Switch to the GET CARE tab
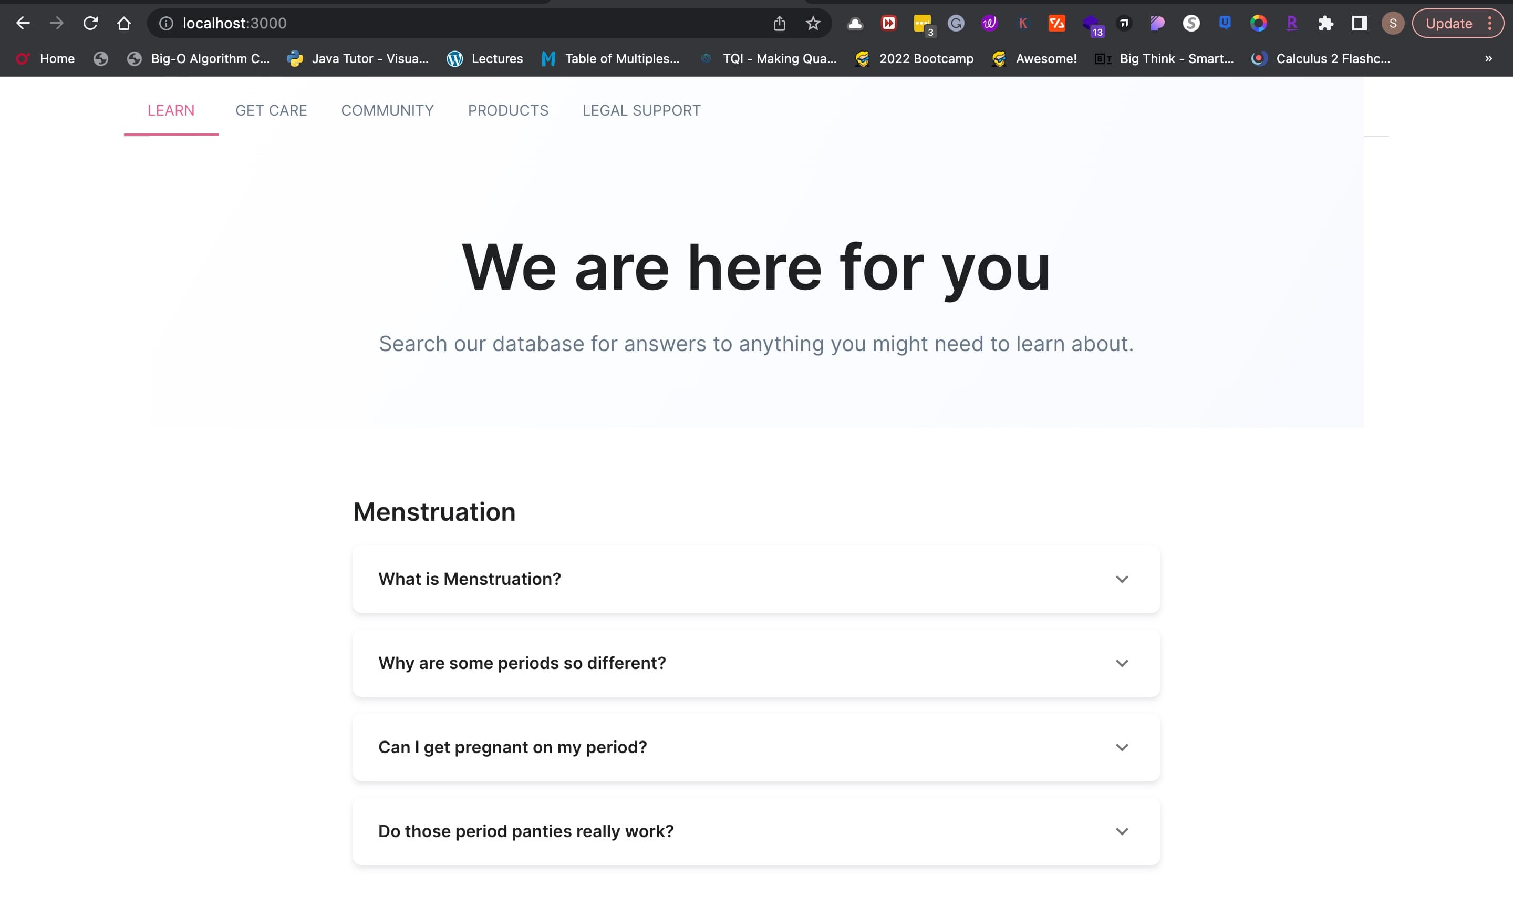This screenshot has width=1513, height=906. click(271, 110)
